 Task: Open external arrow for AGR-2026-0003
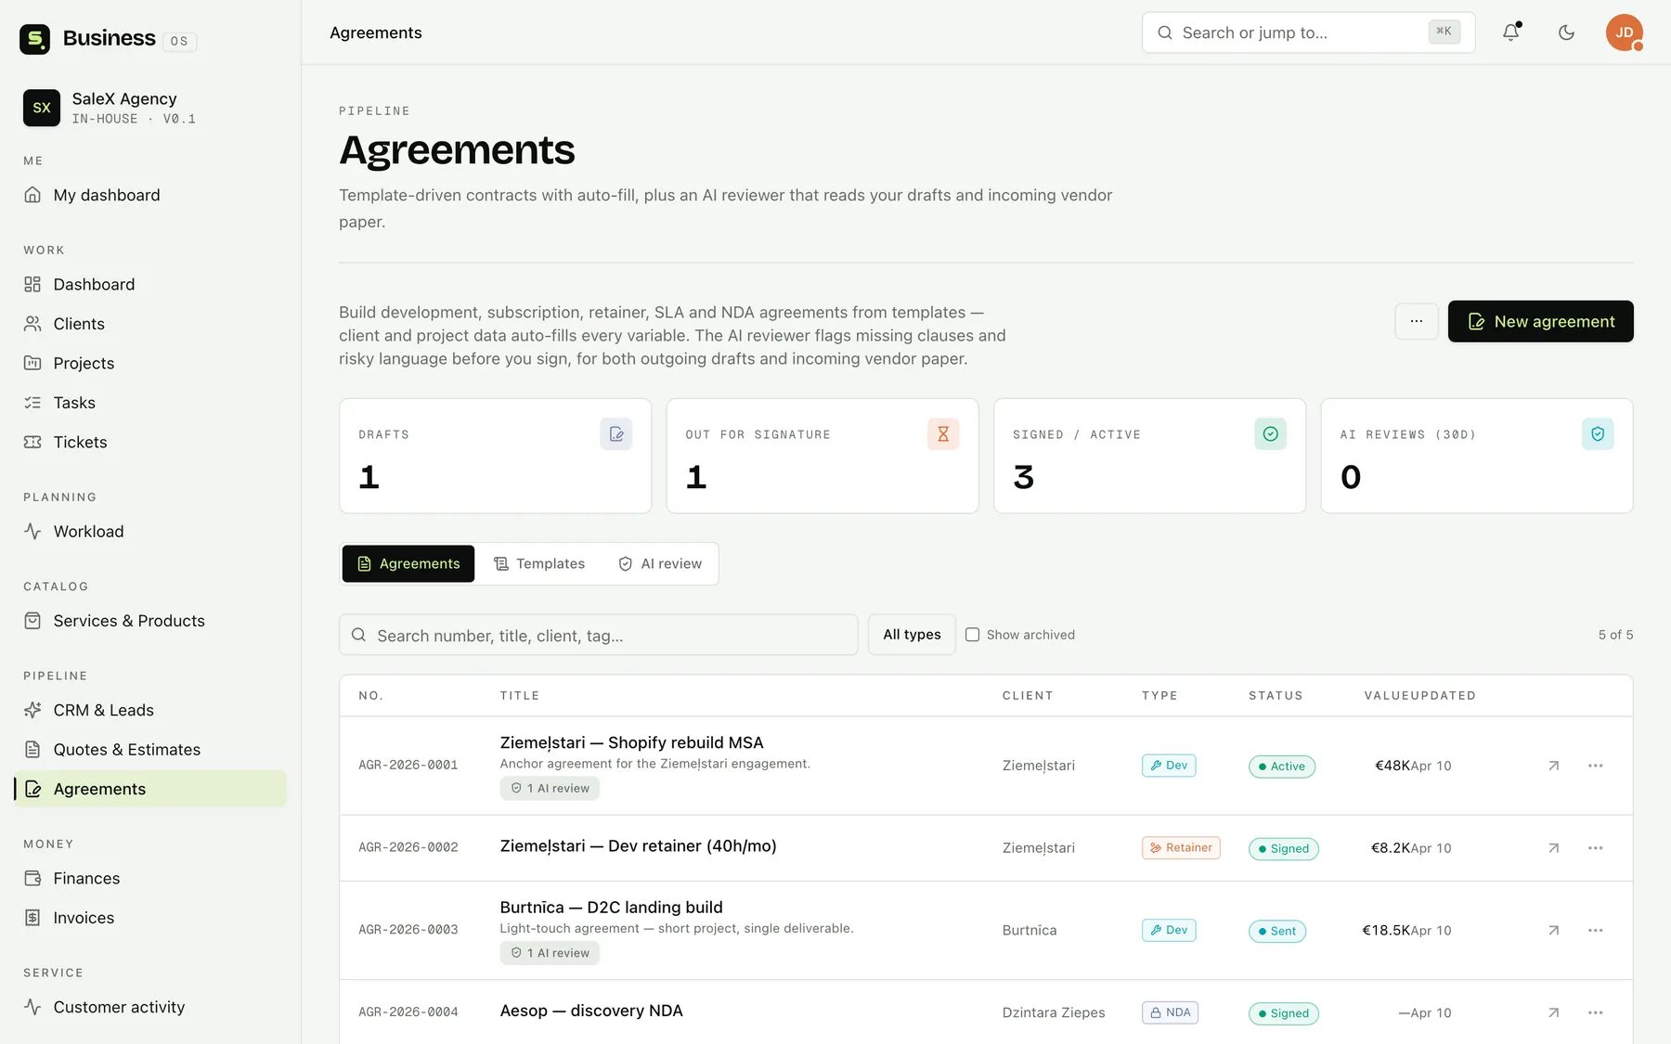click(x=1553, y=931)
